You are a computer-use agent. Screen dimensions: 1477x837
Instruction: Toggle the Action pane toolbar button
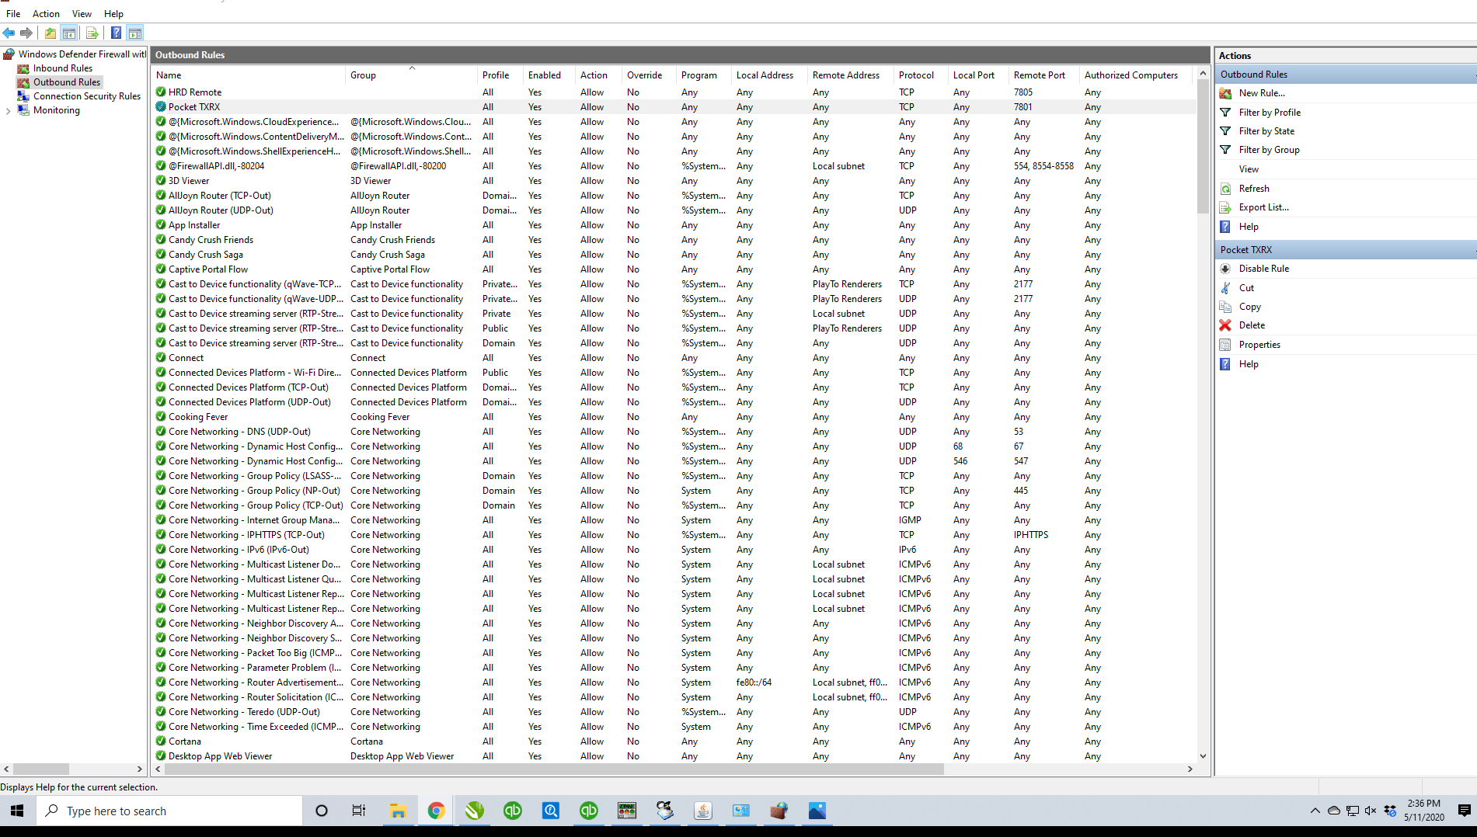[135, 33]
